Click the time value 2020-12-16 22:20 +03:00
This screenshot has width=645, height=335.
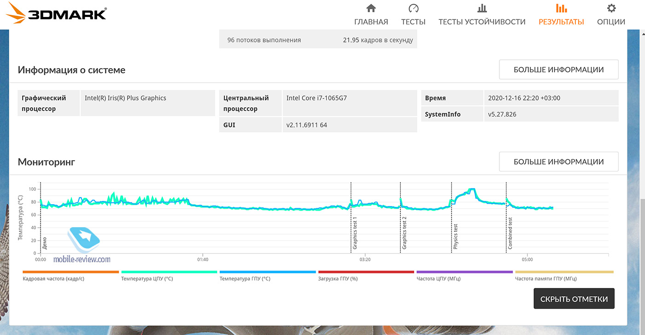tap(524, 98)
